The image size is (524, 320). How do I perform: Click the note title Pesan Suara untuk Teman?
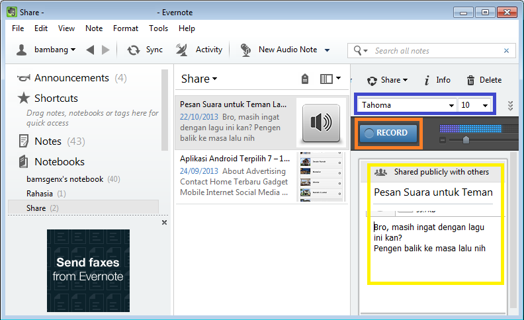433,192
